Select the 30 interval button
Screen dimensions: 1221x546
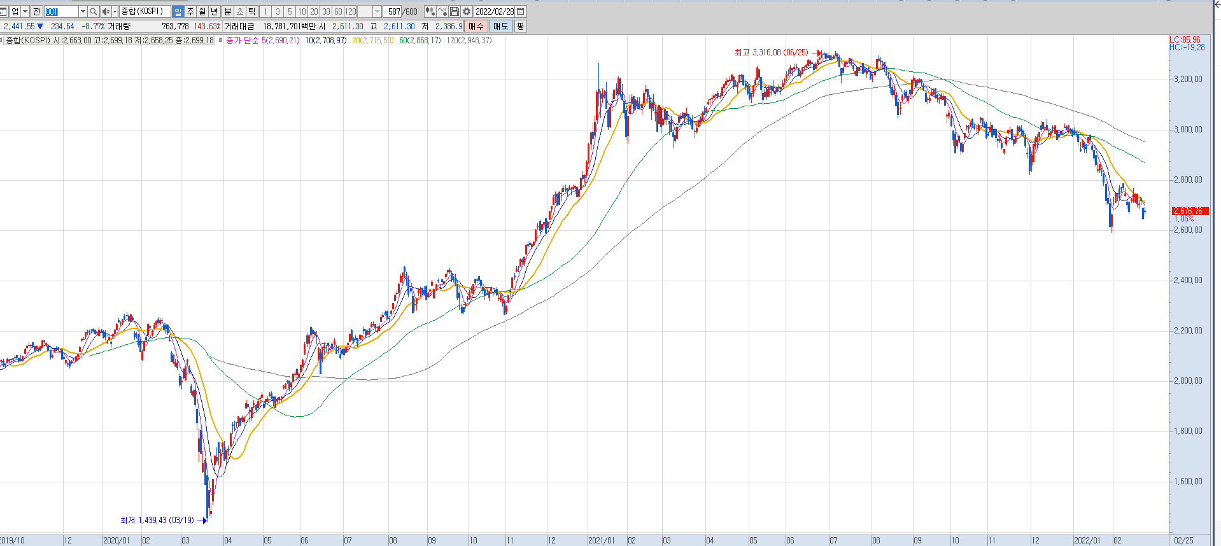click(326, 11)
